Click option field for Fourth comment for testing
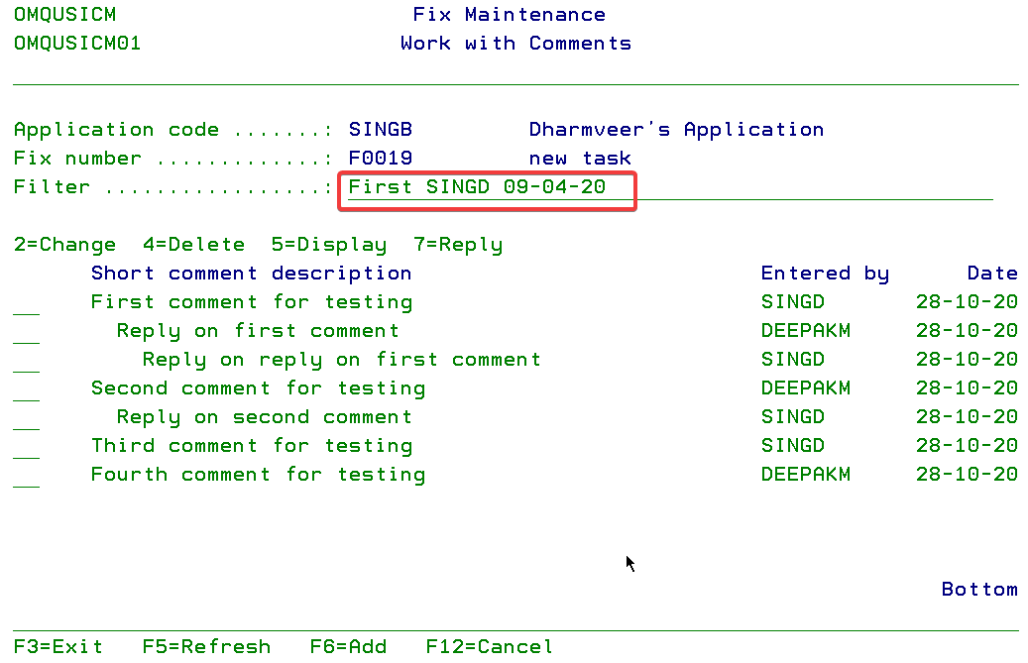This screenshot has width=1028, height=663. pos(27,477)
